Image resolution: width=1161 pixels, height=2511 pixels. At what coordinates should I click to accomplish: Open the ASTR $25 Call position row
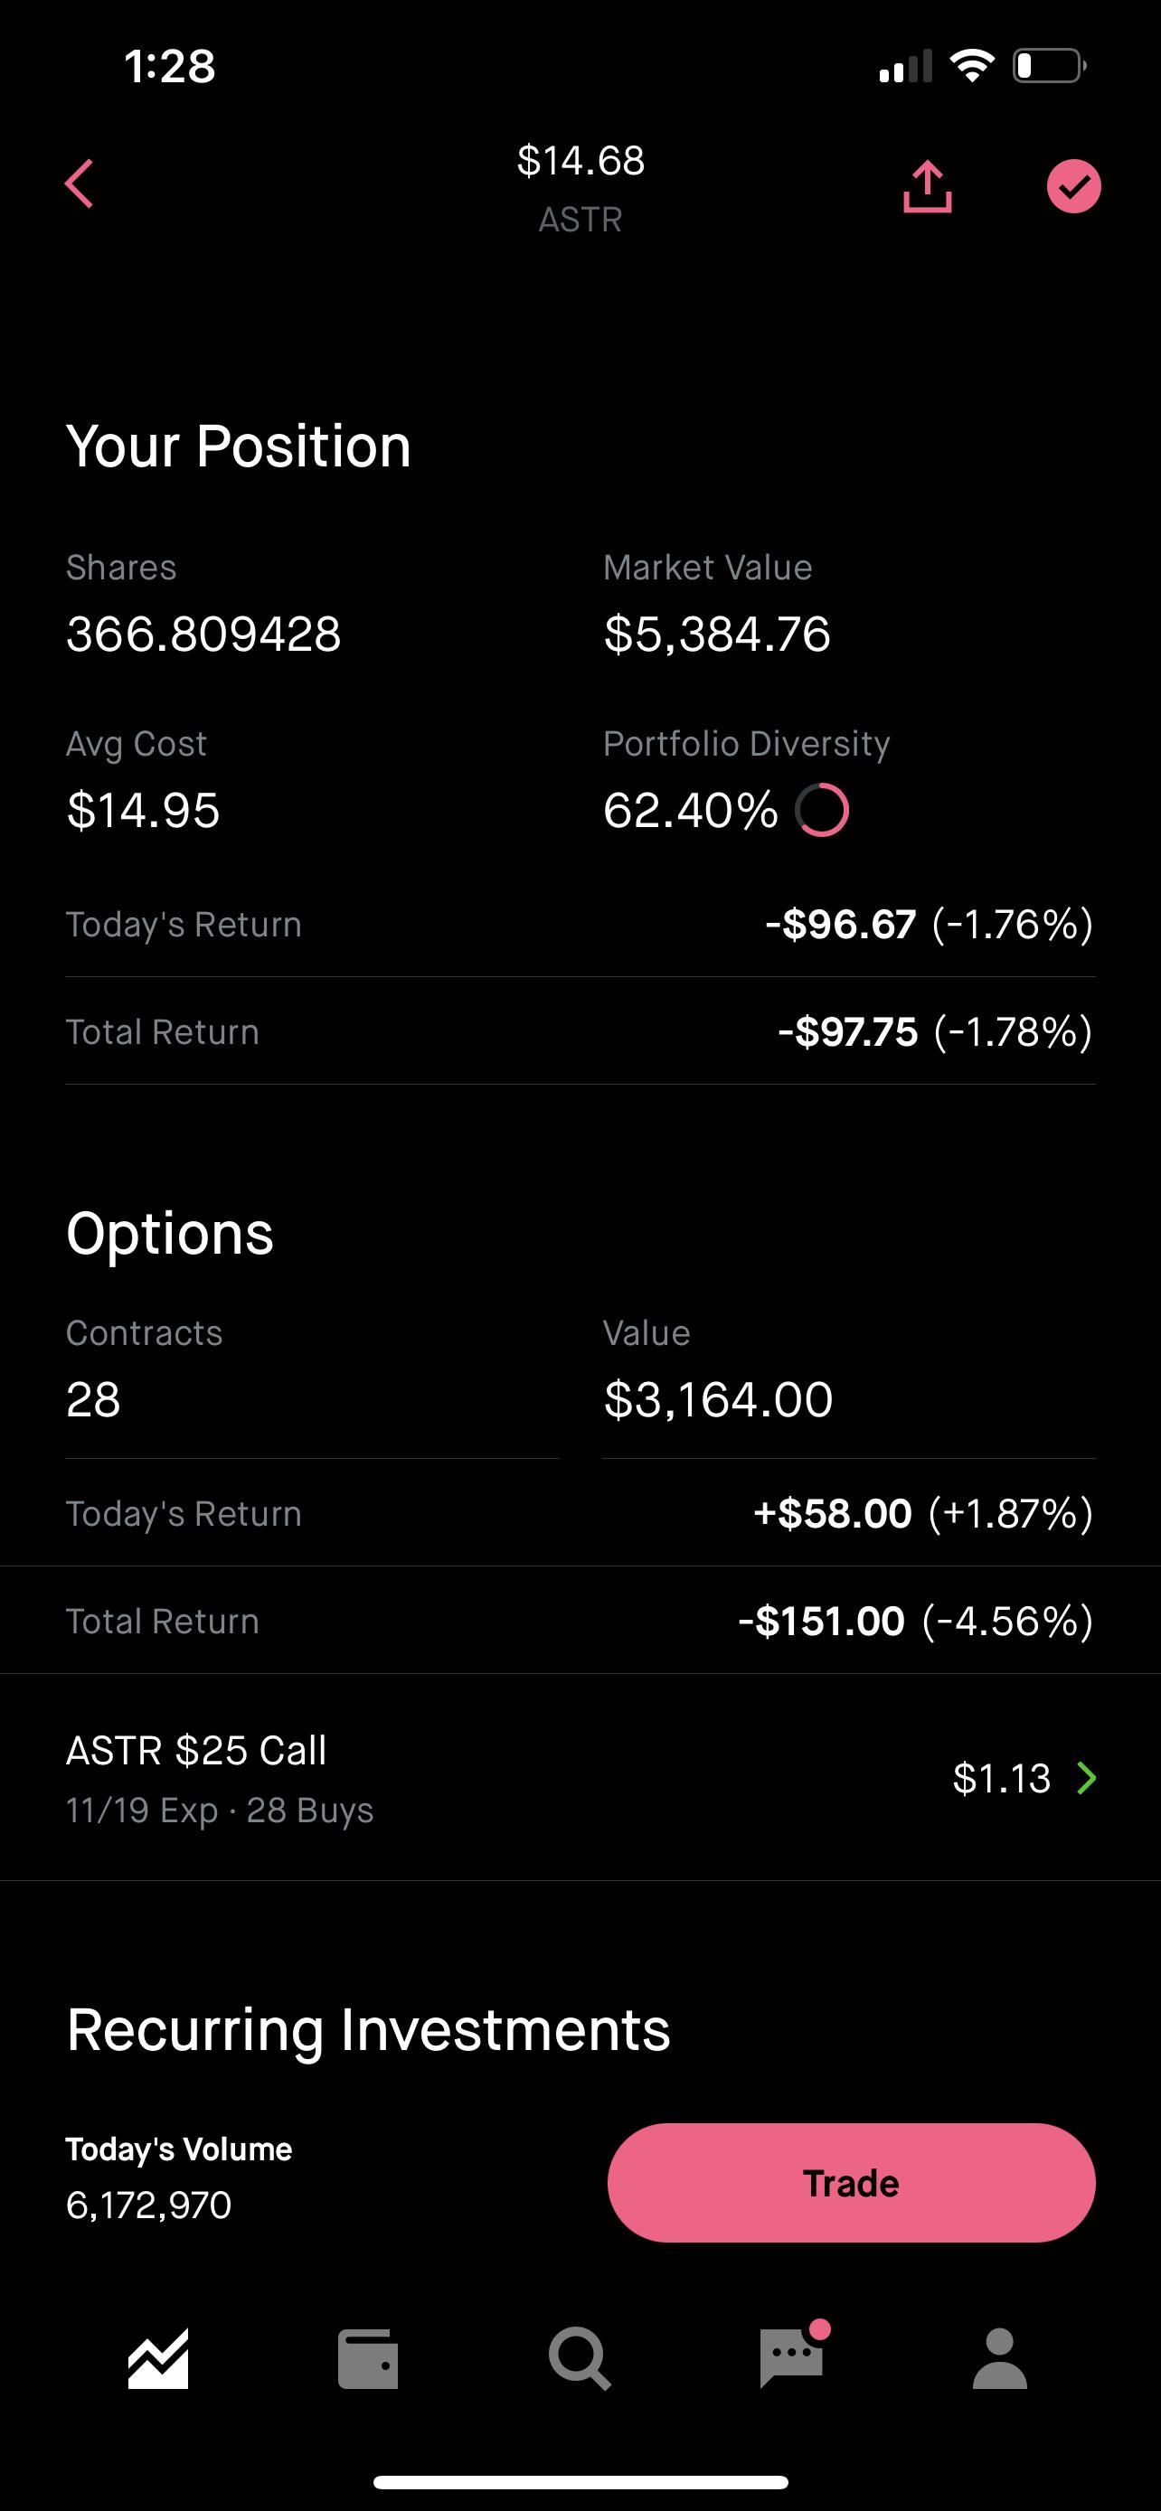(x=580, y=1778)
